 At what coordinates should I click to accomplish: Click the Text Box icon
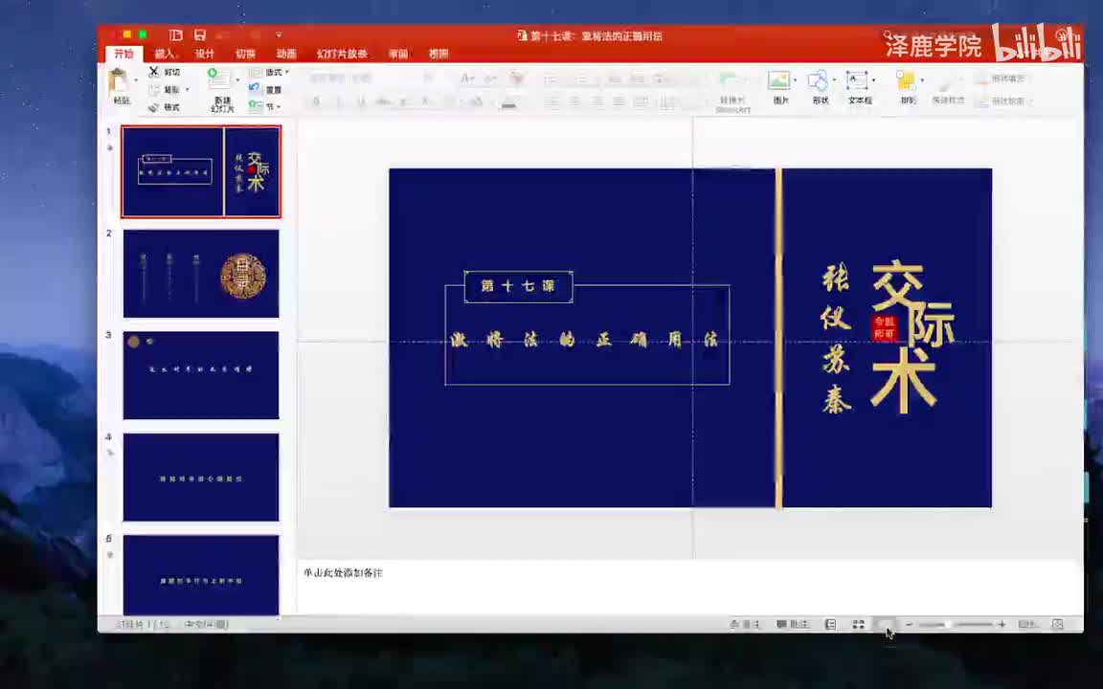pyautogui.click(x=857, y=80)
